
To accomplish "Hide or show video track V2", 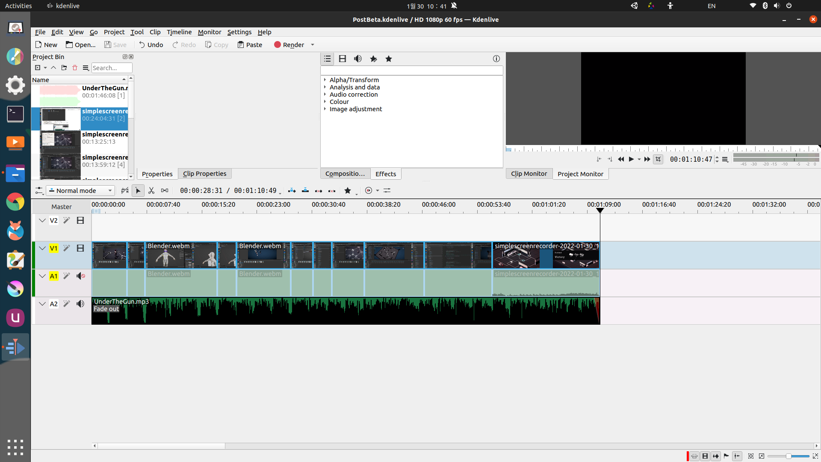I will click(80, 220).
